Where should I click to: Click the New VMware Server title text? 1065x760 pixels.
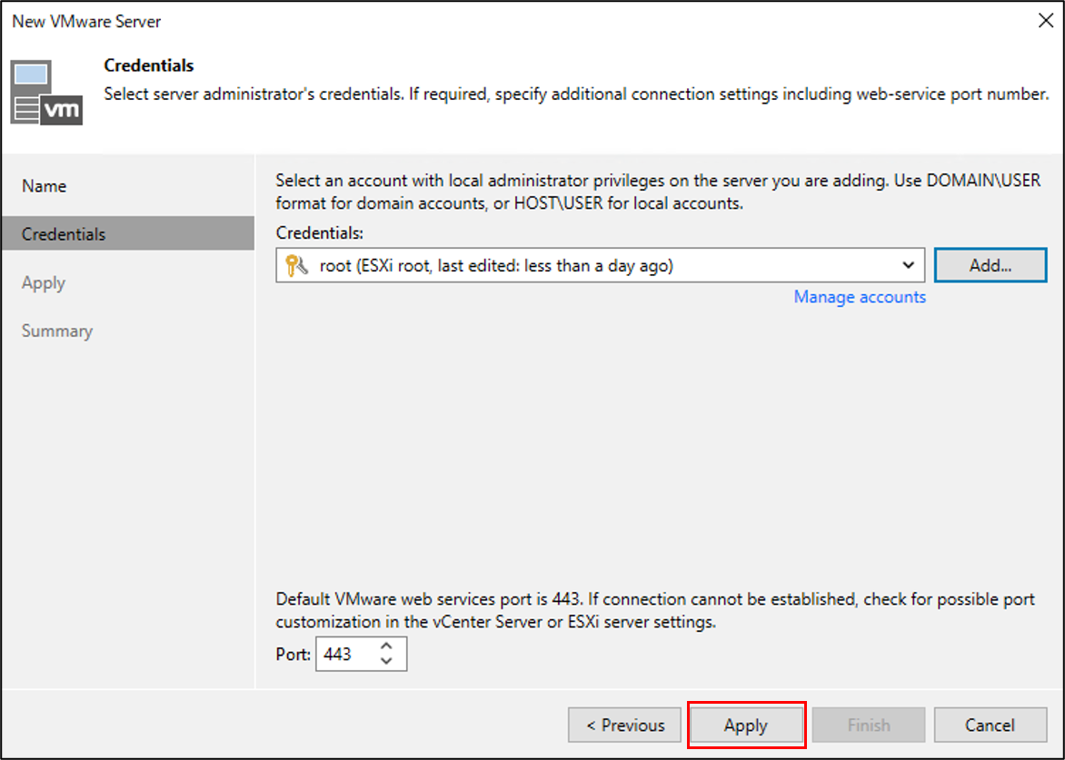point(86,21)
